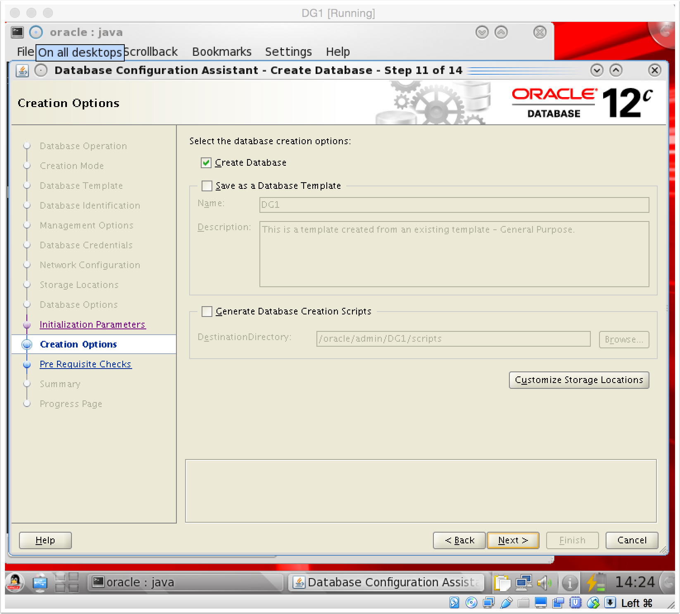Click the Database Template step label

(x=81, y=186)
